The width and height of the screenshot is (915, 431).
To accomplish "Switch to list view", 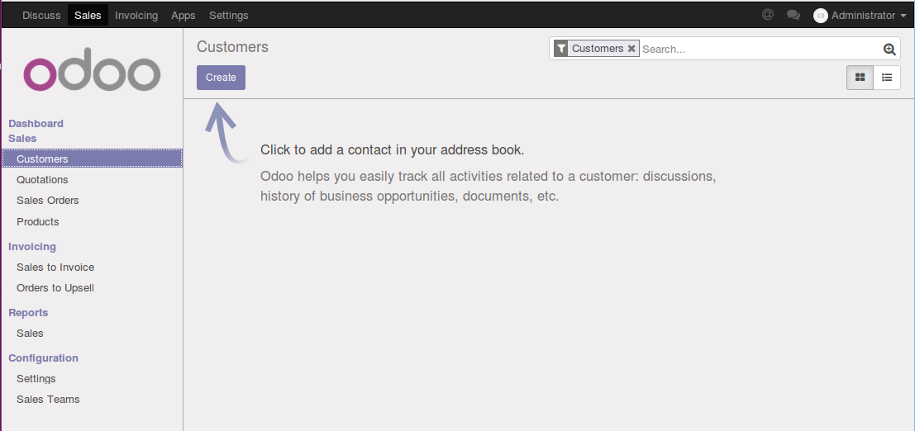I will 887,78.
